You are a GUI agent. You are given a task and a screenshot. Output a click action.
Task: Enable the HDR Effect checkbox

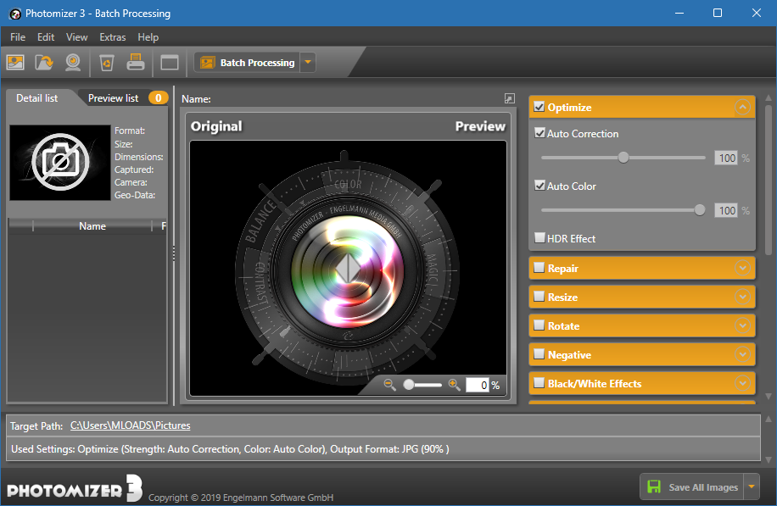[539, 237]
